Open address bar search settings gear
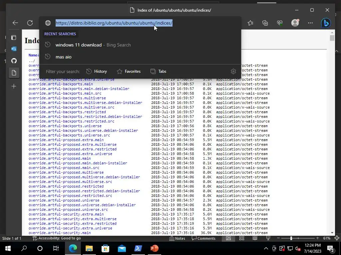The image size is (341, 255). [233, 71]
